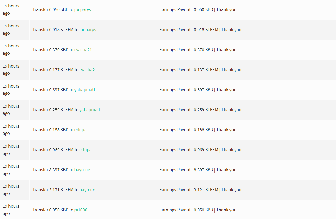336x219 pixels.
Task: Open pi1000 user link
Action: [81, 210]
